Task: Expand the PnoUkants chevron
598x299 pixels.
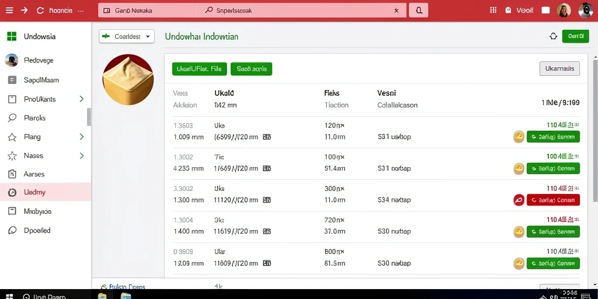Action: click(x=81, y=99)
